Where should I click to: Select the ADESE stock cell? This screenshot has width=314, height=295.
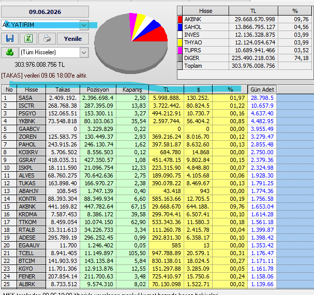point(31,238)
